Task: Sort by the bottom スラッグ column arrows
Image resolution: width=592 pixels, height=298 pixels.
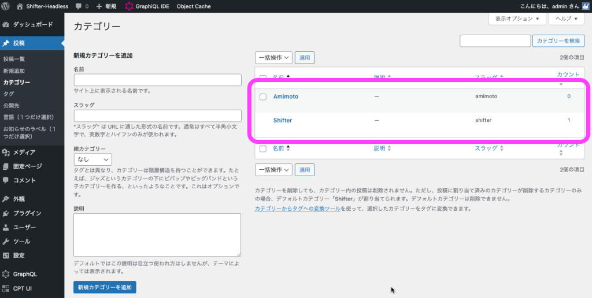Action: [x=502, y=148]
